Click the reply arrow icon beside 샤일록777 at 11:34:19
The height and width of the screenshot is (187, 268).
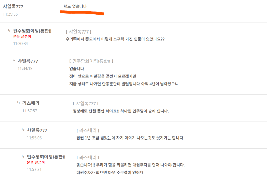14,60
